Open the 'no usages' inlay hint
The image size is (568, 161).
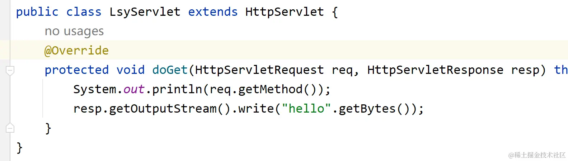pos(74,32)
